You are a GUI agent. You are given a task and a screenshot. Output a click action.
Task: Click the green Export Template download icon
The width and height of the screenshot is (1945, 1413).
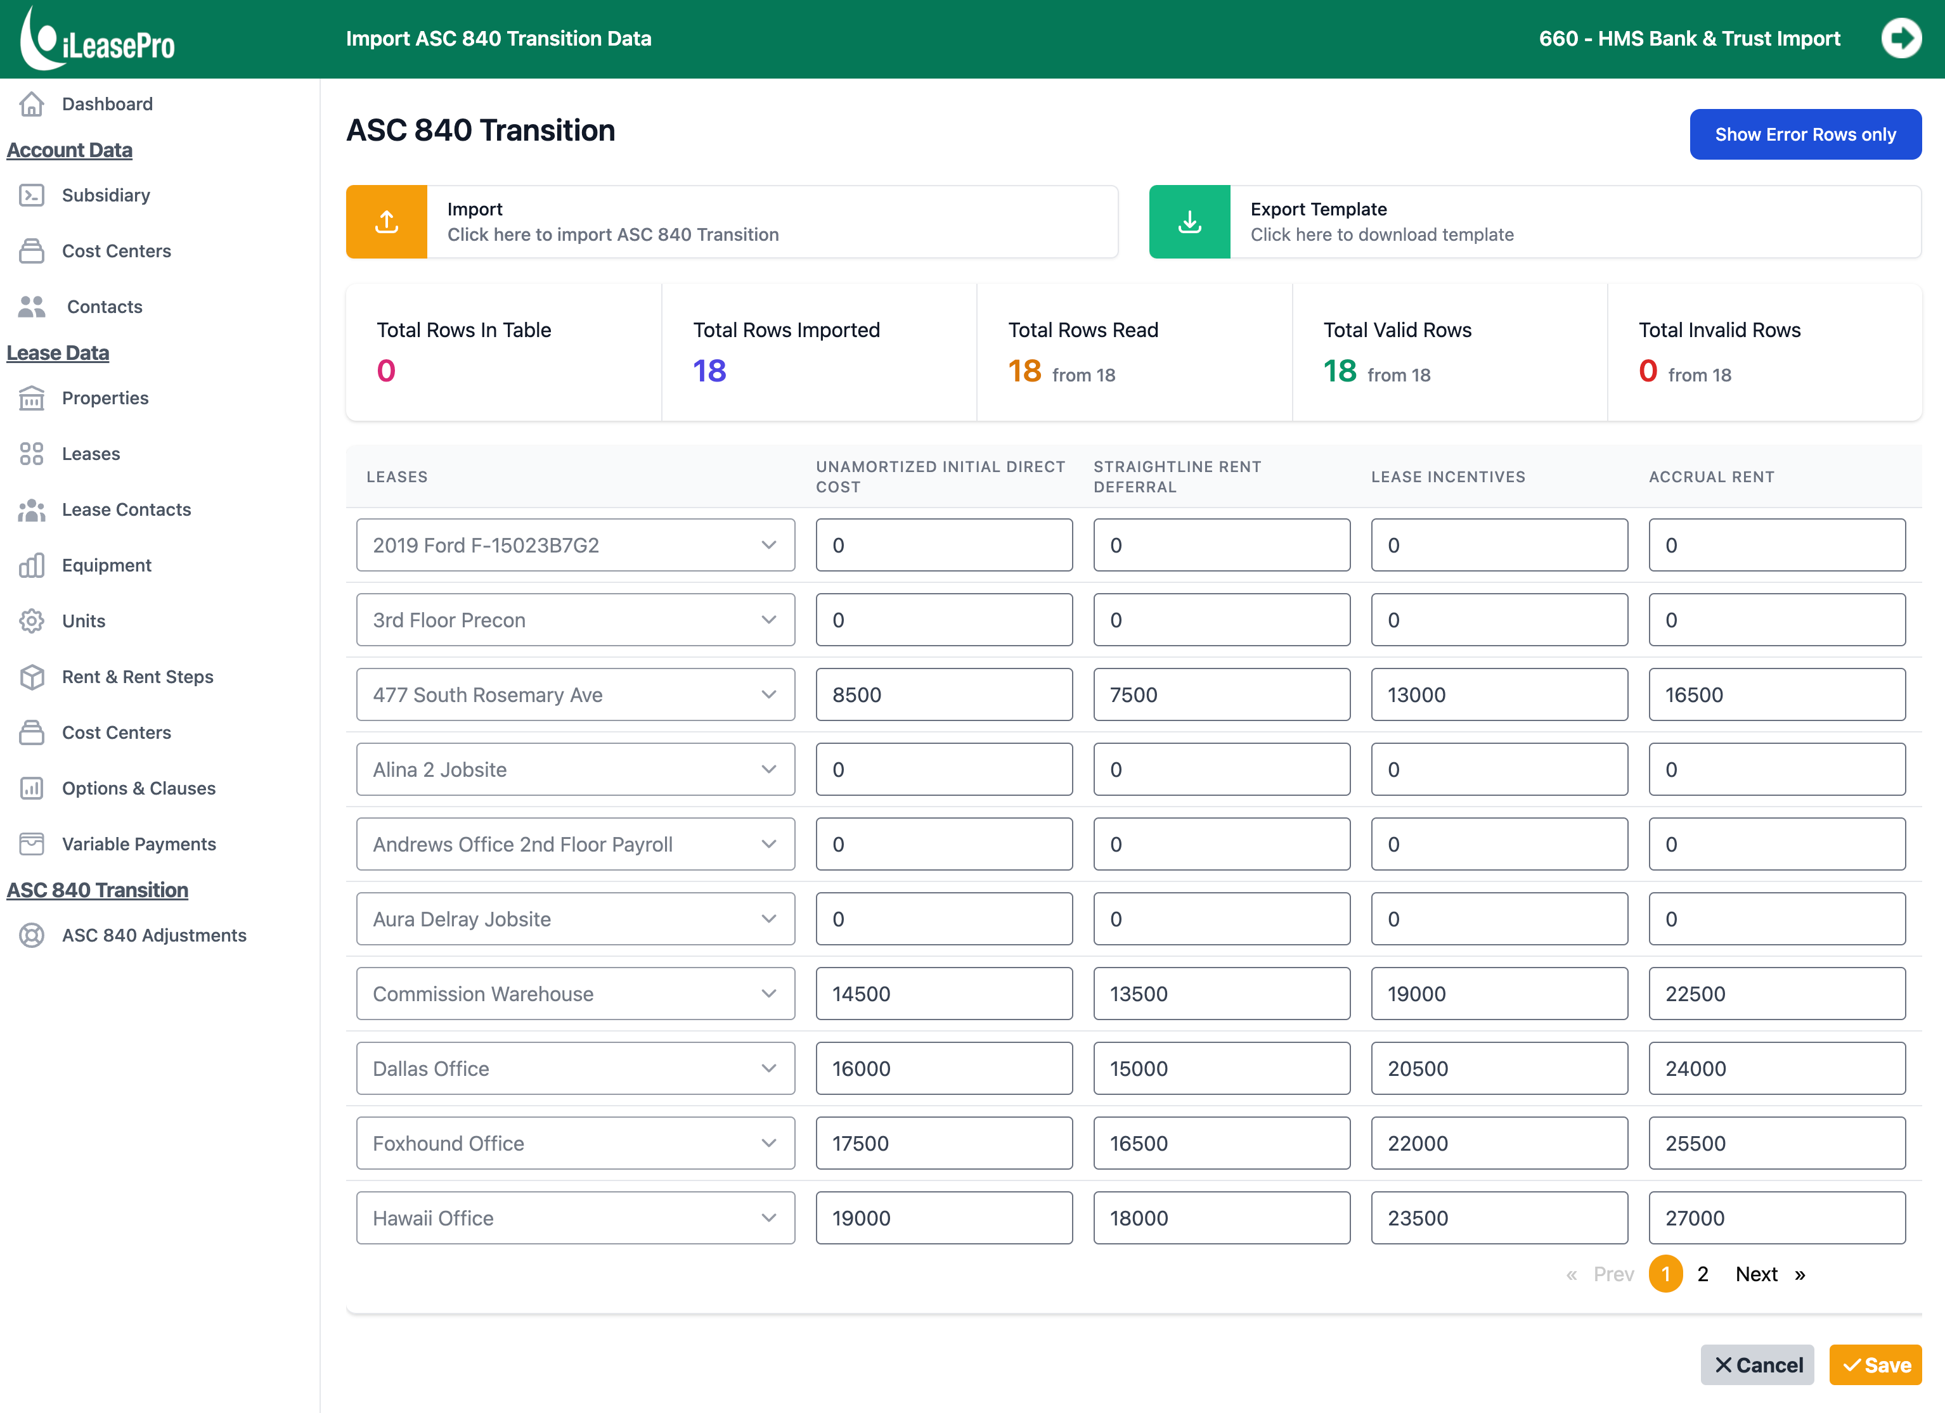click(x=1189, y=222)
